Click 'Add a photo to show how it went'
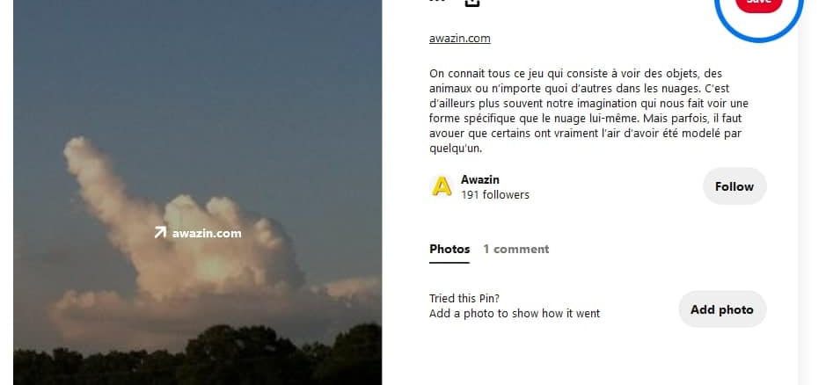The height and width of the screenshot is (385, 833). [515, 313]
